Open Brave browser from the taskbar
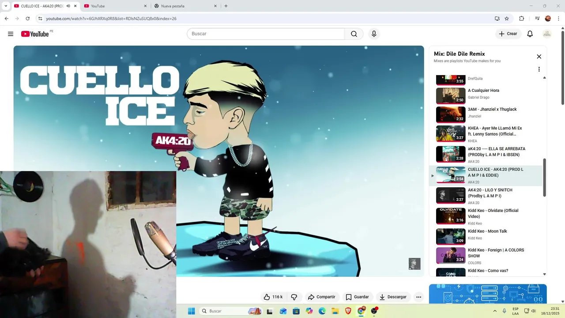 point(348,311)
